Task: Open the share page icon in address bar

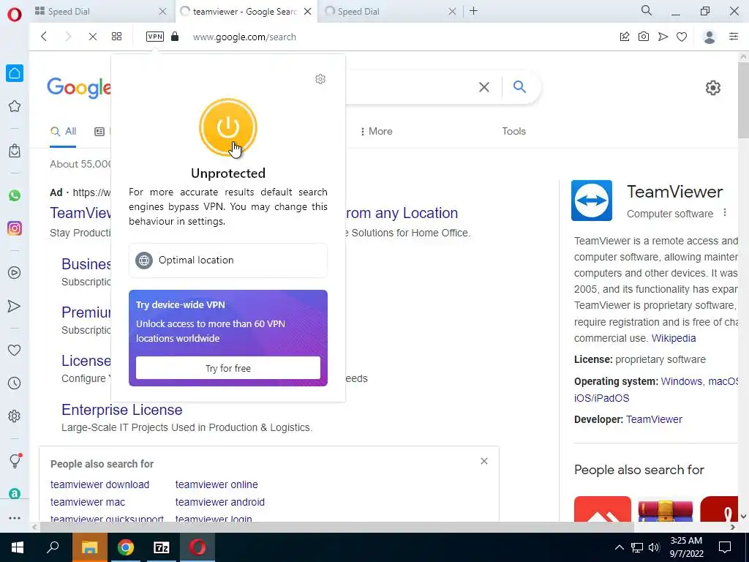Action: click(x=625, y=37)
